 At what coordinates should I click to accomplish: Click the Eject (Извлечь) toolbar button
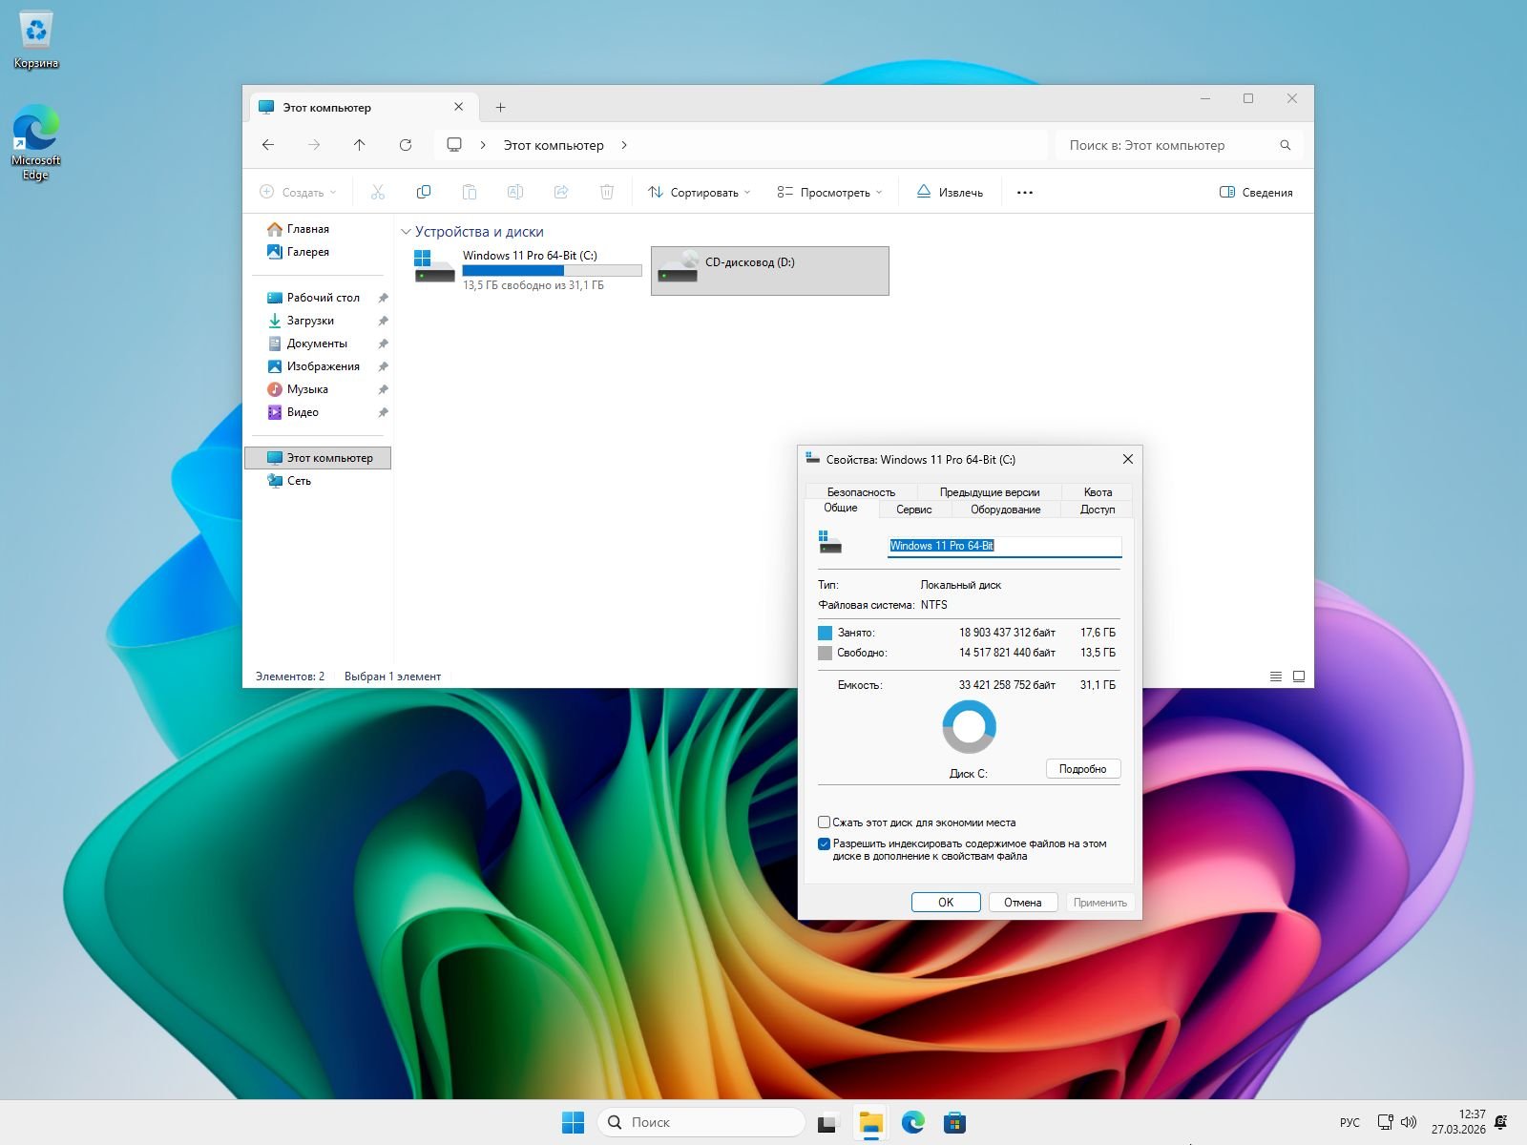coord(950,192)
